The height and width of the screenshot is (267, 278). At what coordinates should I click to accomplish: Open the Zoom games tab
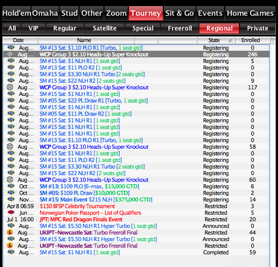click(x=116, y=13)
